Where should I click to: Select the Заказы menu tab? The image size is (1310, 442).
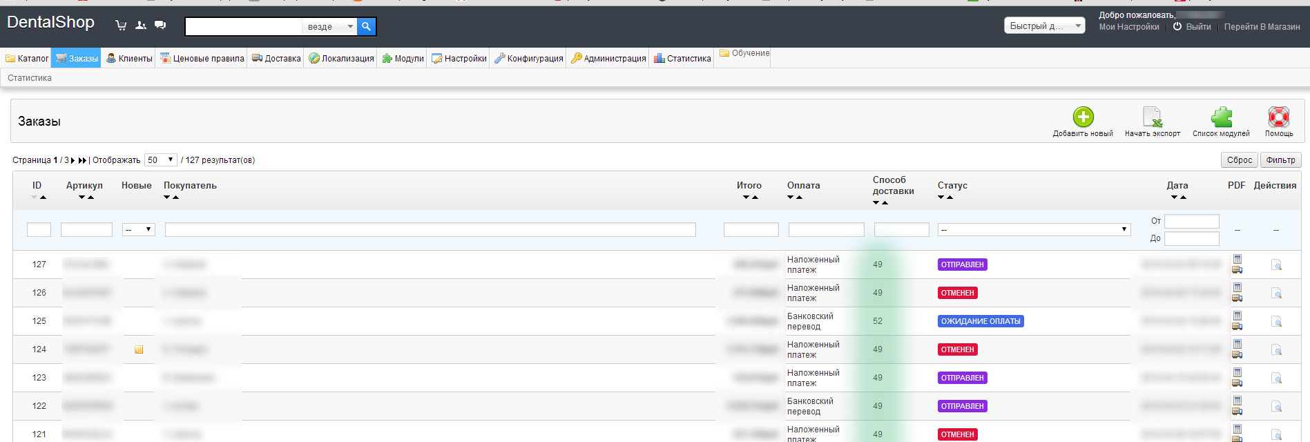tap(77, 59)
